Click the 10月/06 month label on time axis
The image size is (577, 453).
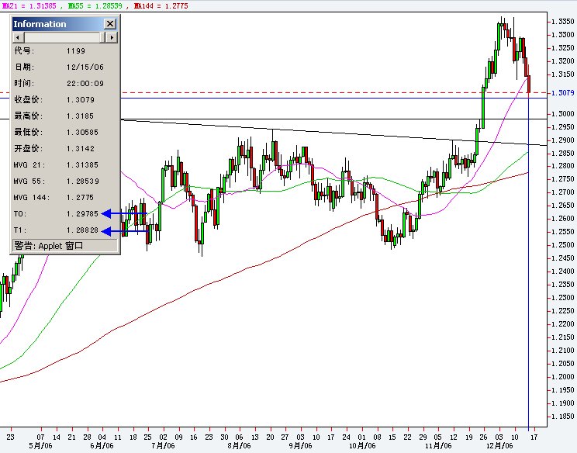tap(362, 446)
